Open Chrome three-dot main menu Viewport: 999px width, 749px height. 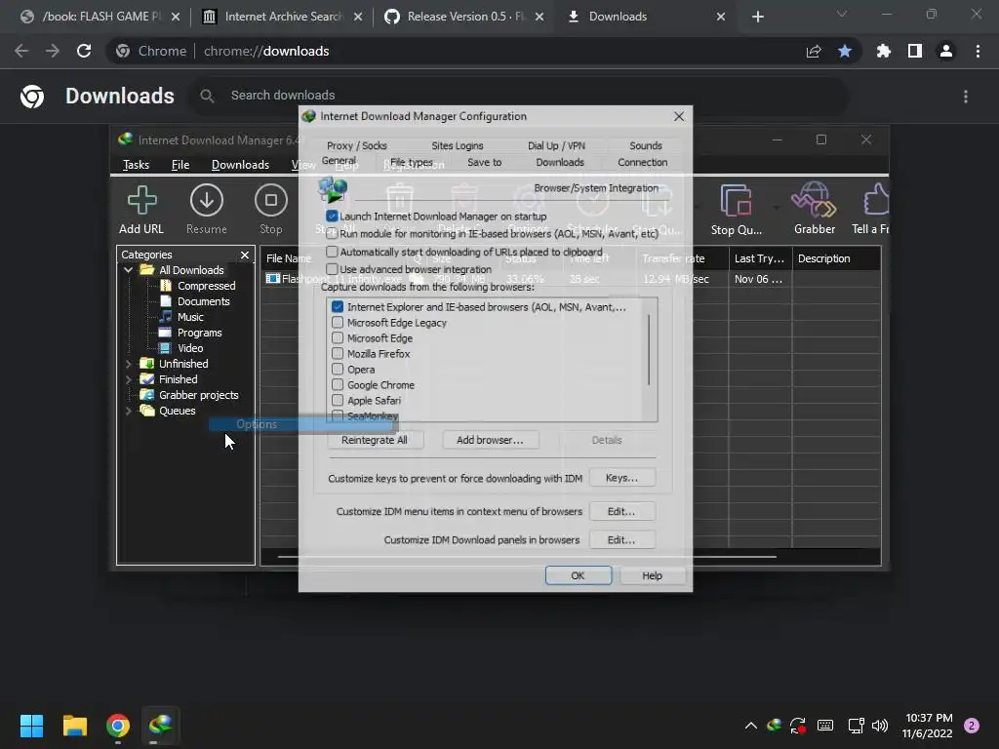978,51
